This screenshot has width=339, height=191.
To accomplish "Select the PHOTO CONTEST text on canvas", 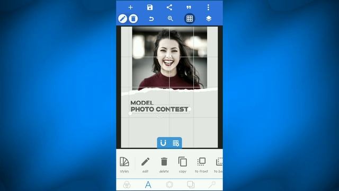I will (x=159, y=109).
